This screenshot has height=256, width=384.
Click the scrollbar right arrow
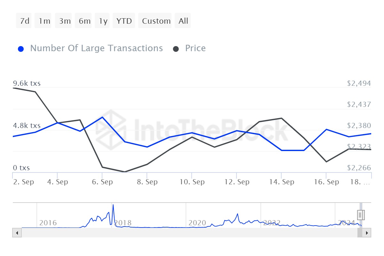(x=367, y=233)
